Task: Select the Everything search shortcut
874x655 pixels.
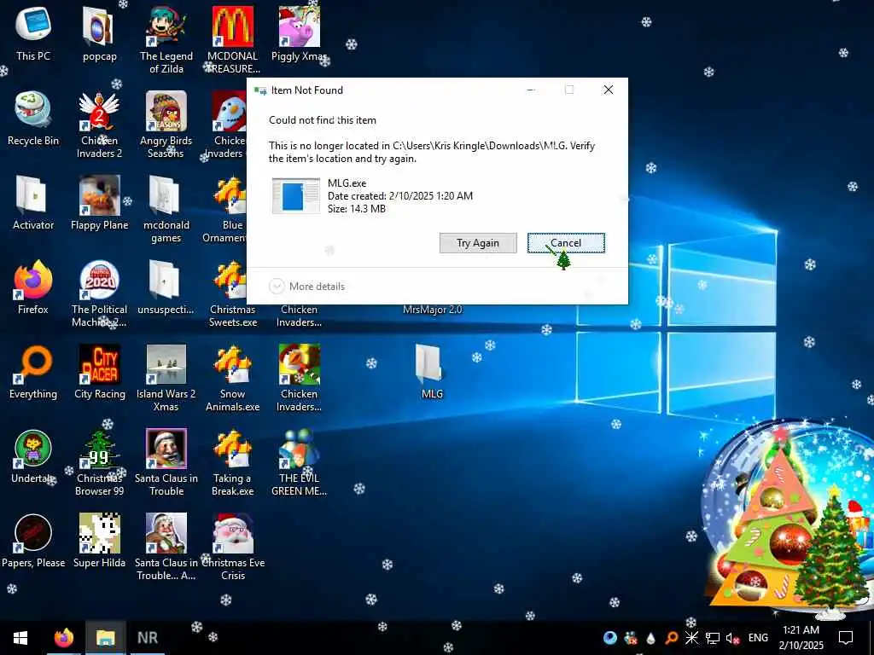Action: click(33, 374)
